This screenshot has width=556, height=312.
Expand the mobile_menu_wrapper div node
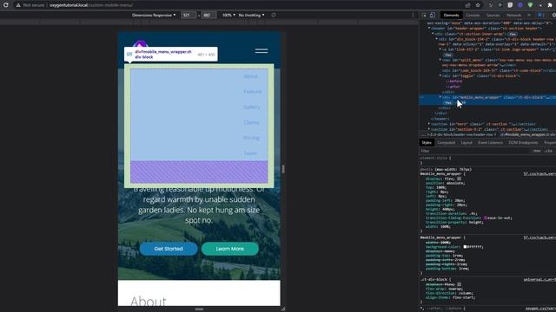coord(440,97)
